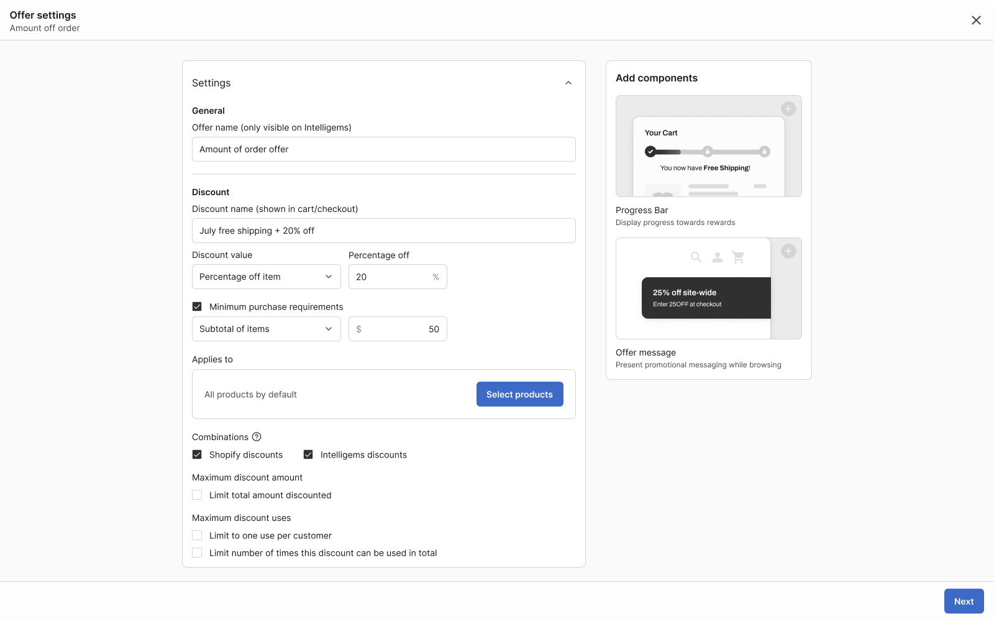The height and width of the screenshot is (621, 994).
Task: Uncheck Minimum purchase requirements checkbox
Action: (197, 306)
